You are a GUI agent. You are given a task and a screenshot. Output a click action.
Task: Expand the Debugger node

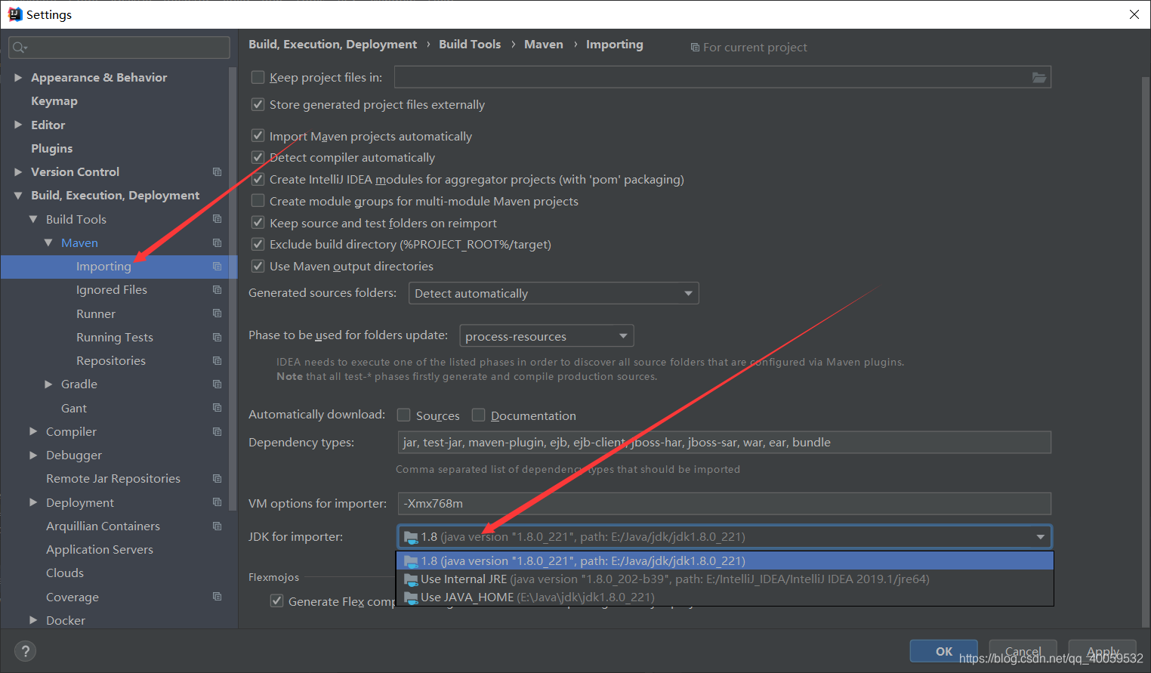(x=33, y=455)
